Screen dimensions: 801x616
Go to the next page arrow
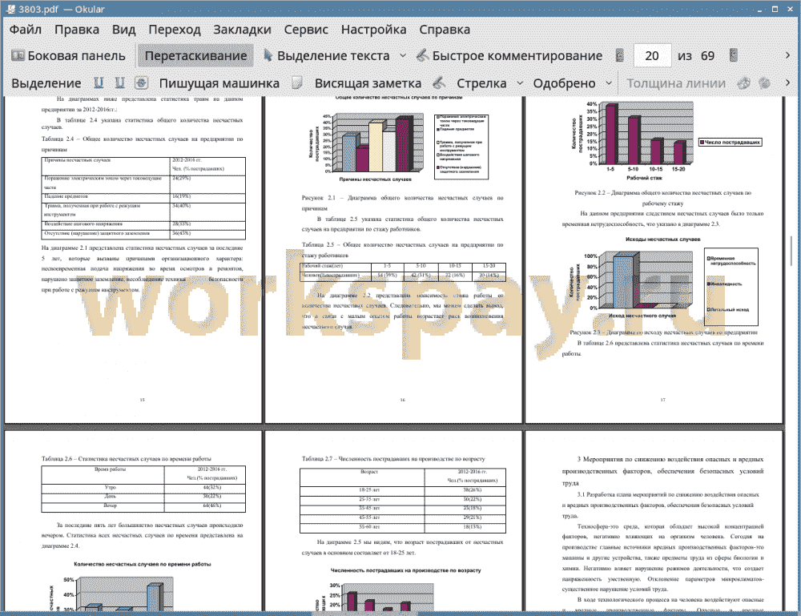(734, 56)
